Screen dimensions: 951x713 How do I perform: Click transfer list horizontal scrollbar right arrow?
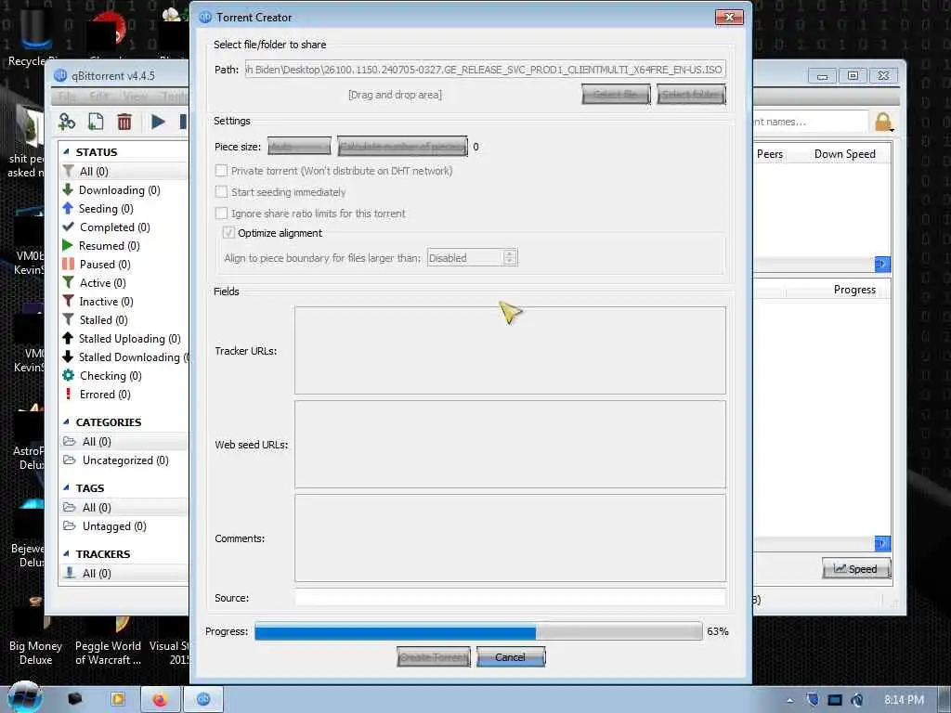click(882, 264)
